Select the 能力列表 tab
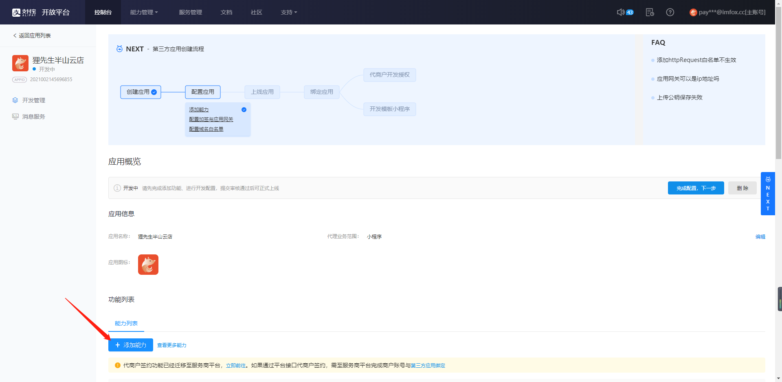The height and width of the screenshot is (382, 782). point(126,323)
